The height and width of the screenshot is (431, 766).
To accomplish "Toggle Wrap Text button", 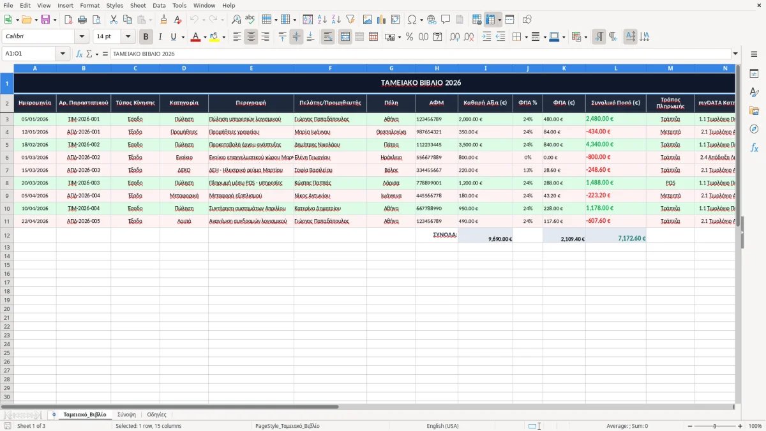I will (327, 37).
